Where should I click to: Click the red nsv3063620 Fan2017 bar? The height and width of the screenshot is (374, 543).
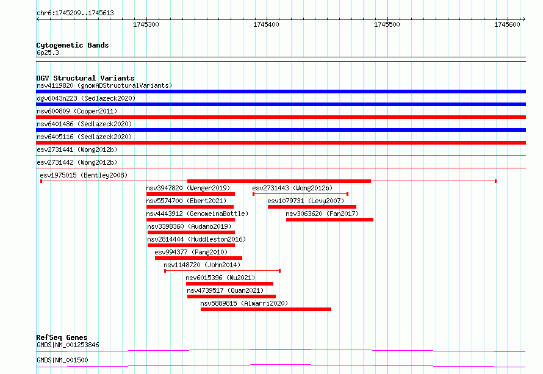pyautogui.click(x=329, y=220)
